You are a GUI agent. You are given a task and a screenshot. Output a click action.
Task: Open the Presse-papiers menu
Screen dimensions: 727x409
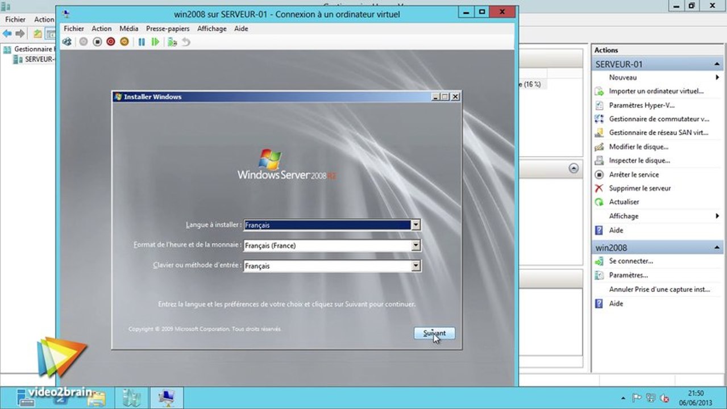pyautogui.click(x=168, y=28)
